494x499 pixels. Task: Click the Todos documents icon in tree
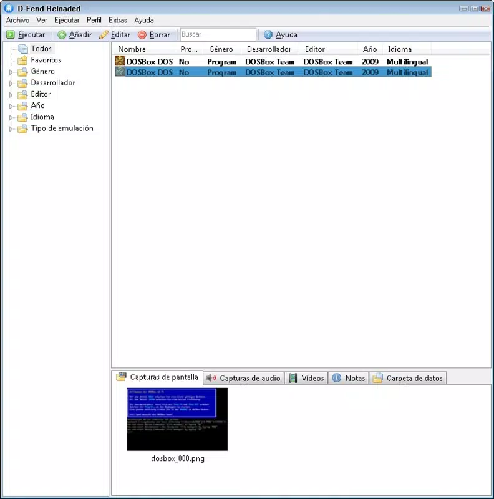(x=22, y=49)
